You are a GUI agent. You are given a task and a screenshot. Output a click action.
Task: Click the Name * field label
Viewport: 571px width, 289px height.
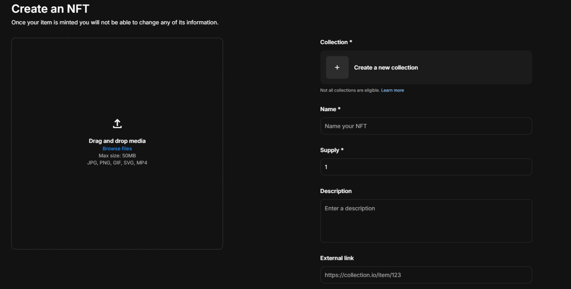click(330, 109)
